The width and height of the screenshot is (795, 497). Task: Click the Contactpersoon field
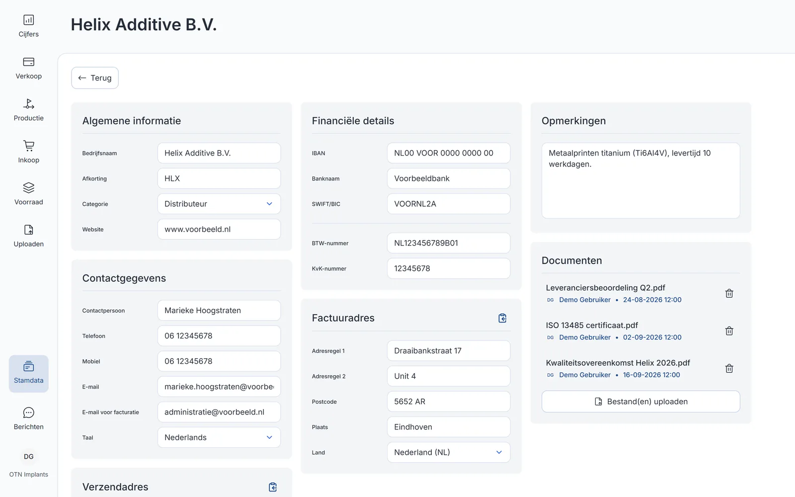point(219,310)
